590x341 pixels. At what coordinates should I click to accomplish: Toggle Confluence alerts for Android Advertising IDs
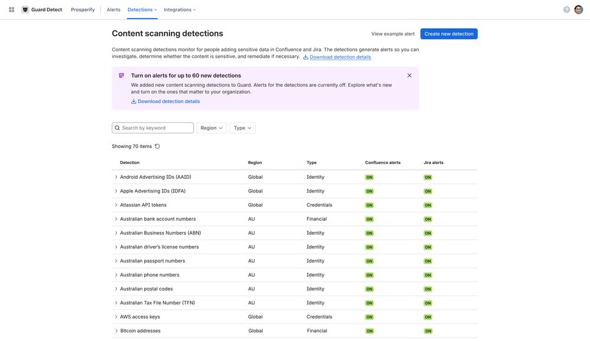pyautogui.click(x=369, y=178)
